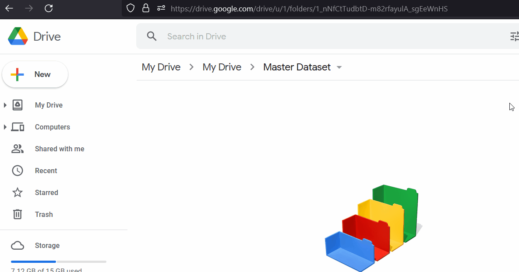Expand the My Drive tree in sidebar

coord(5,105)
